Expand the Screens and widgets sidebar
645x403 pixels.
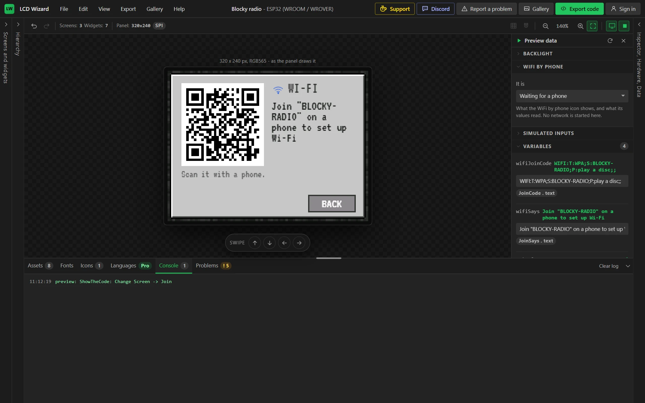point(6,25)
